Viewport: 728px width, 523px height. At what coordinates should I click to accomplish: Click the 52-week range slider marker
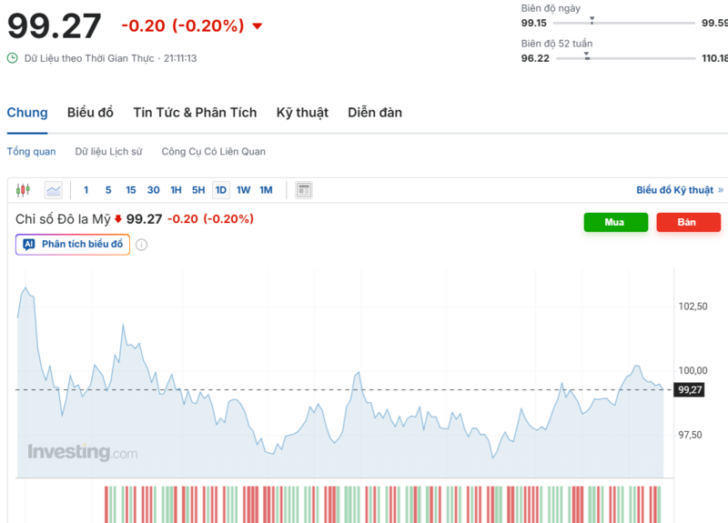(587, 57)
